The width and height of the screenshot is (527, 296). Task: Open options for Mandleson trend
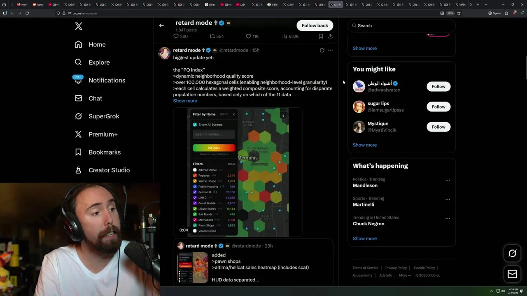tap(448, 180)
